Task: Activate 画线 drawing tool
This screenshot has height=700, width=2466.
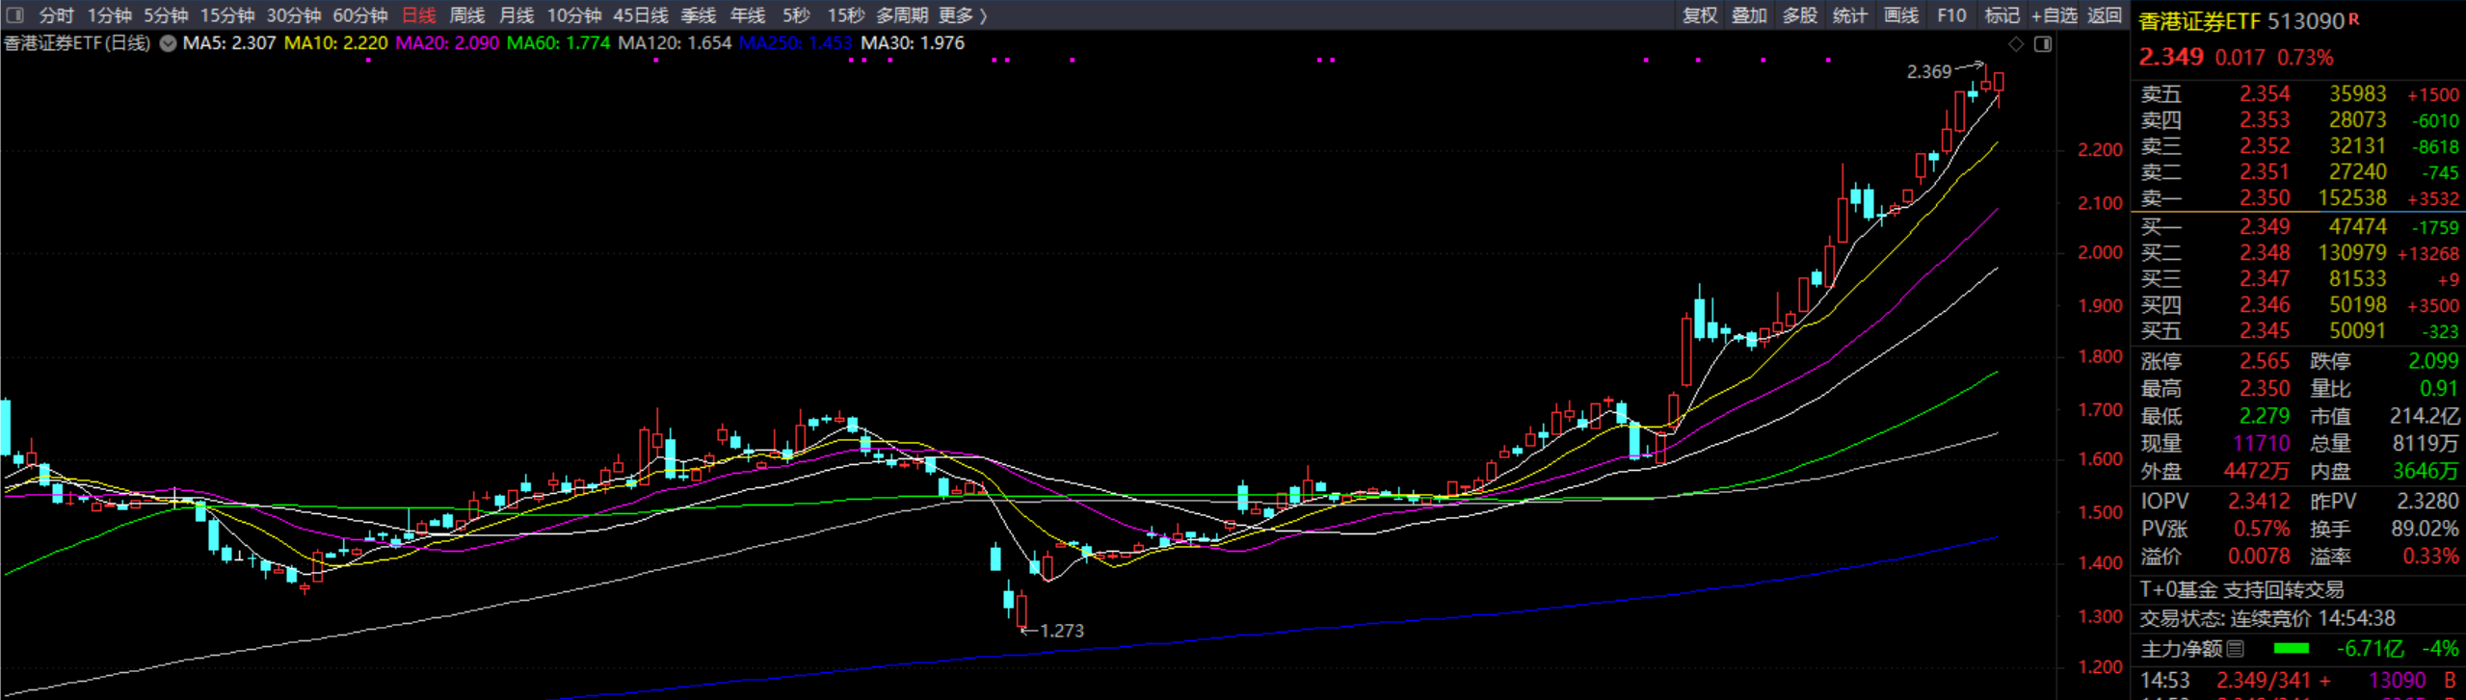Action: click(1900, 15)
